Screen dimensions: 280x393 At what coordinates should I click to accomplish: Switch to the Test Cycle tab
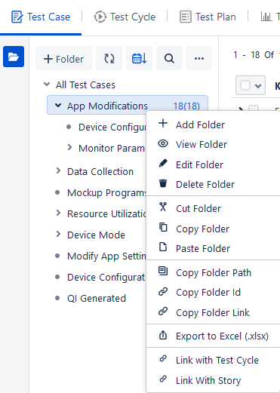tap(125, 17)
